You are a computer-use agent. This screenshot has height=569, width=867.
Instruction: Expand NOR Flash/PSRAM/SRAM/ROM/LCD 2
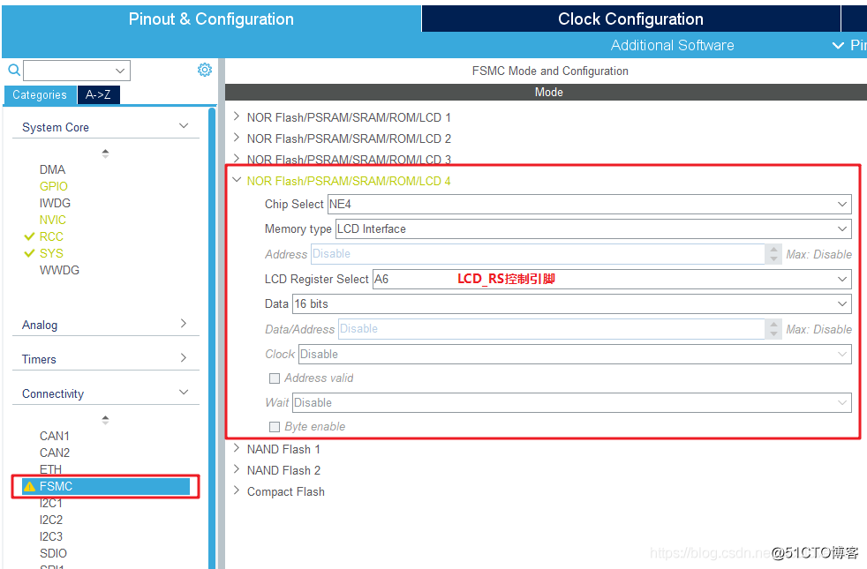click(237, 138)
